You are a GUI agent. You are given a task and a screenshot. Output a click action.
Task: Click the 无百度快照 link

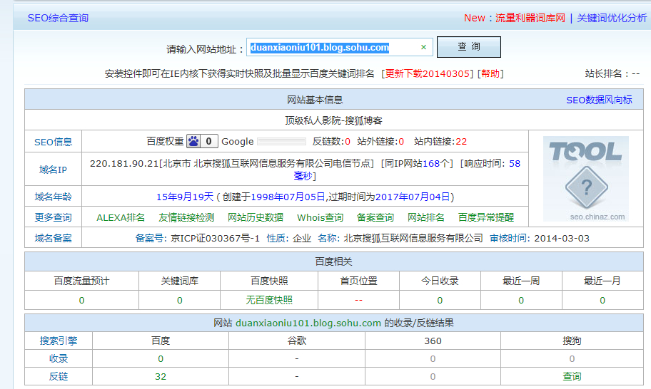269,300
